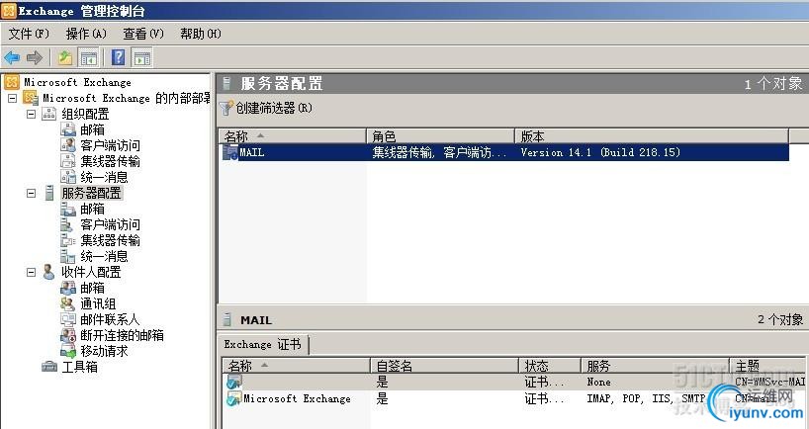
Task: Click 创建筛选器(R) button
Action: click(x=267, y=108)
